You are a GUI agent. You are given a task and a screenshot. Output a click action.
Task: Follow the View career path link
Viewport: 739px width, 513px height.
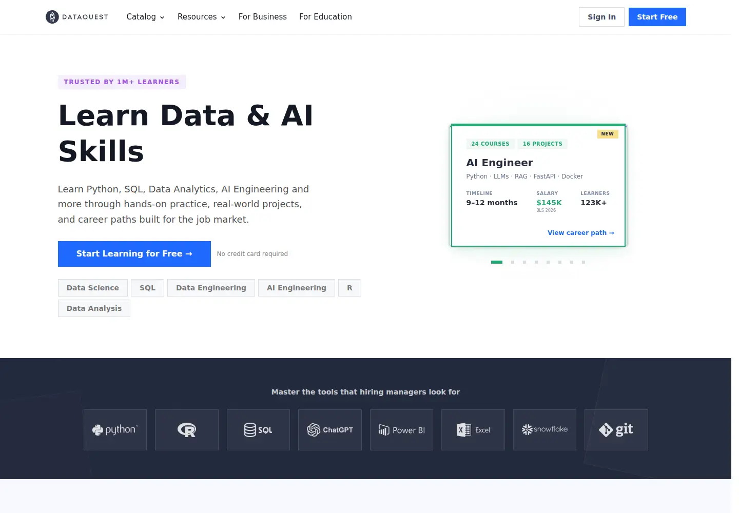pos(580,233)
